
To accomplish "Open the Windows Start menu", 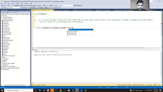I will 2,90.
